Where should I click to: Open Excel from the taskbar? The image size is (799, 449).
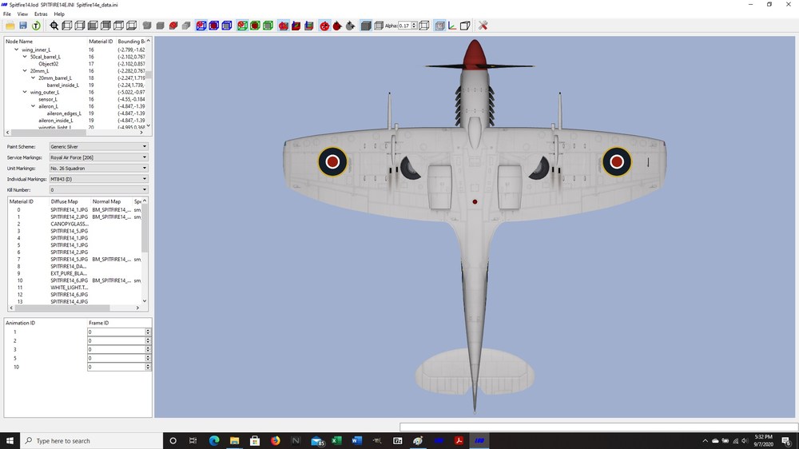click(x=336, y=440)
